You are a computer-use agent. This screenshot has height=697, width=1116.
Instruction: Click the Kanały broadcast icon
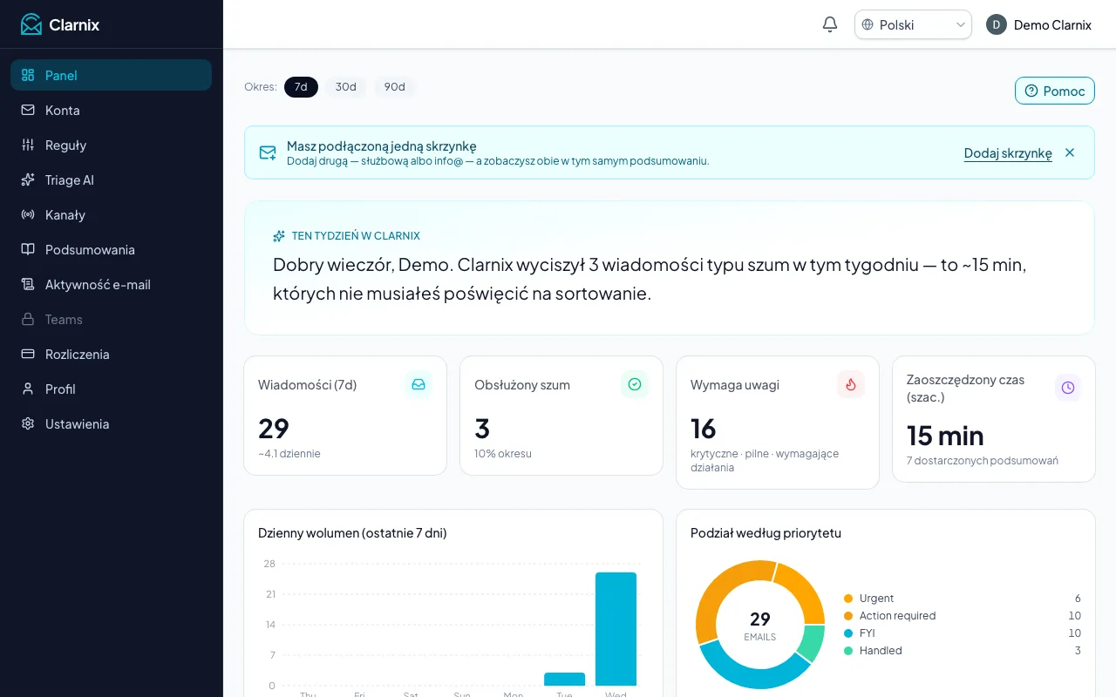(28, 214)
